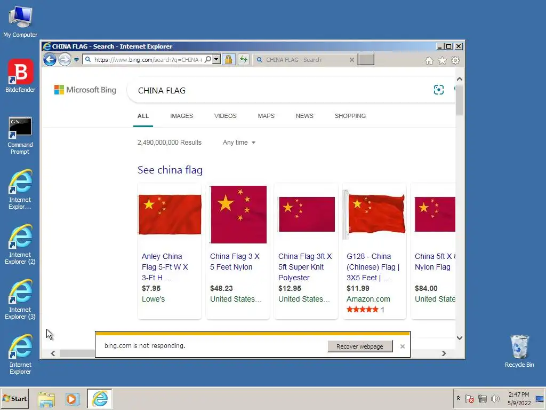546x410 pixels.
Task: Select the Internet Explorer (3) shortcut
Action: (x=20, y=299)
